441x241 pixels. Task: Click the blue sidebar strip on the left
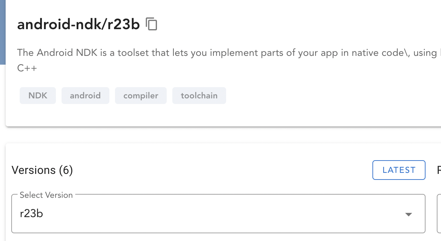(2, 32)
